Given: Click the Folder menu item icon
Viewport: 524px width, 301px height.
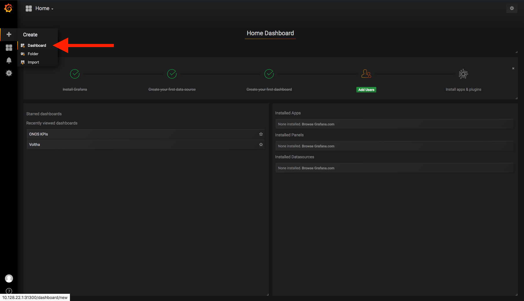Looking at the screenshot, I should 23,54.
